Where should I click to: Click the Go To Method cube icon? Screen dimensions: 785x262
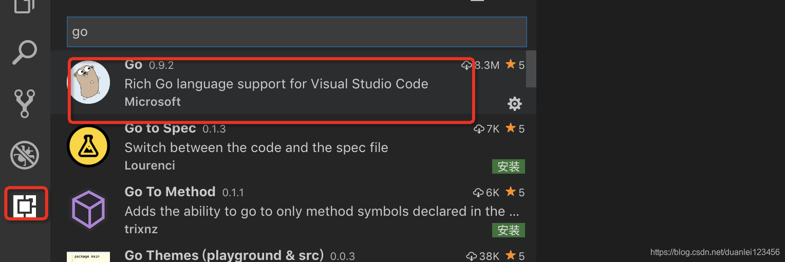point(88,209)
